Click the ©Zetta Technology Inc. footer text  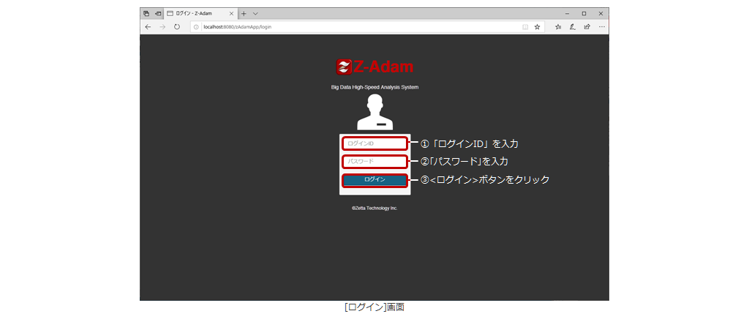point(374,209)
